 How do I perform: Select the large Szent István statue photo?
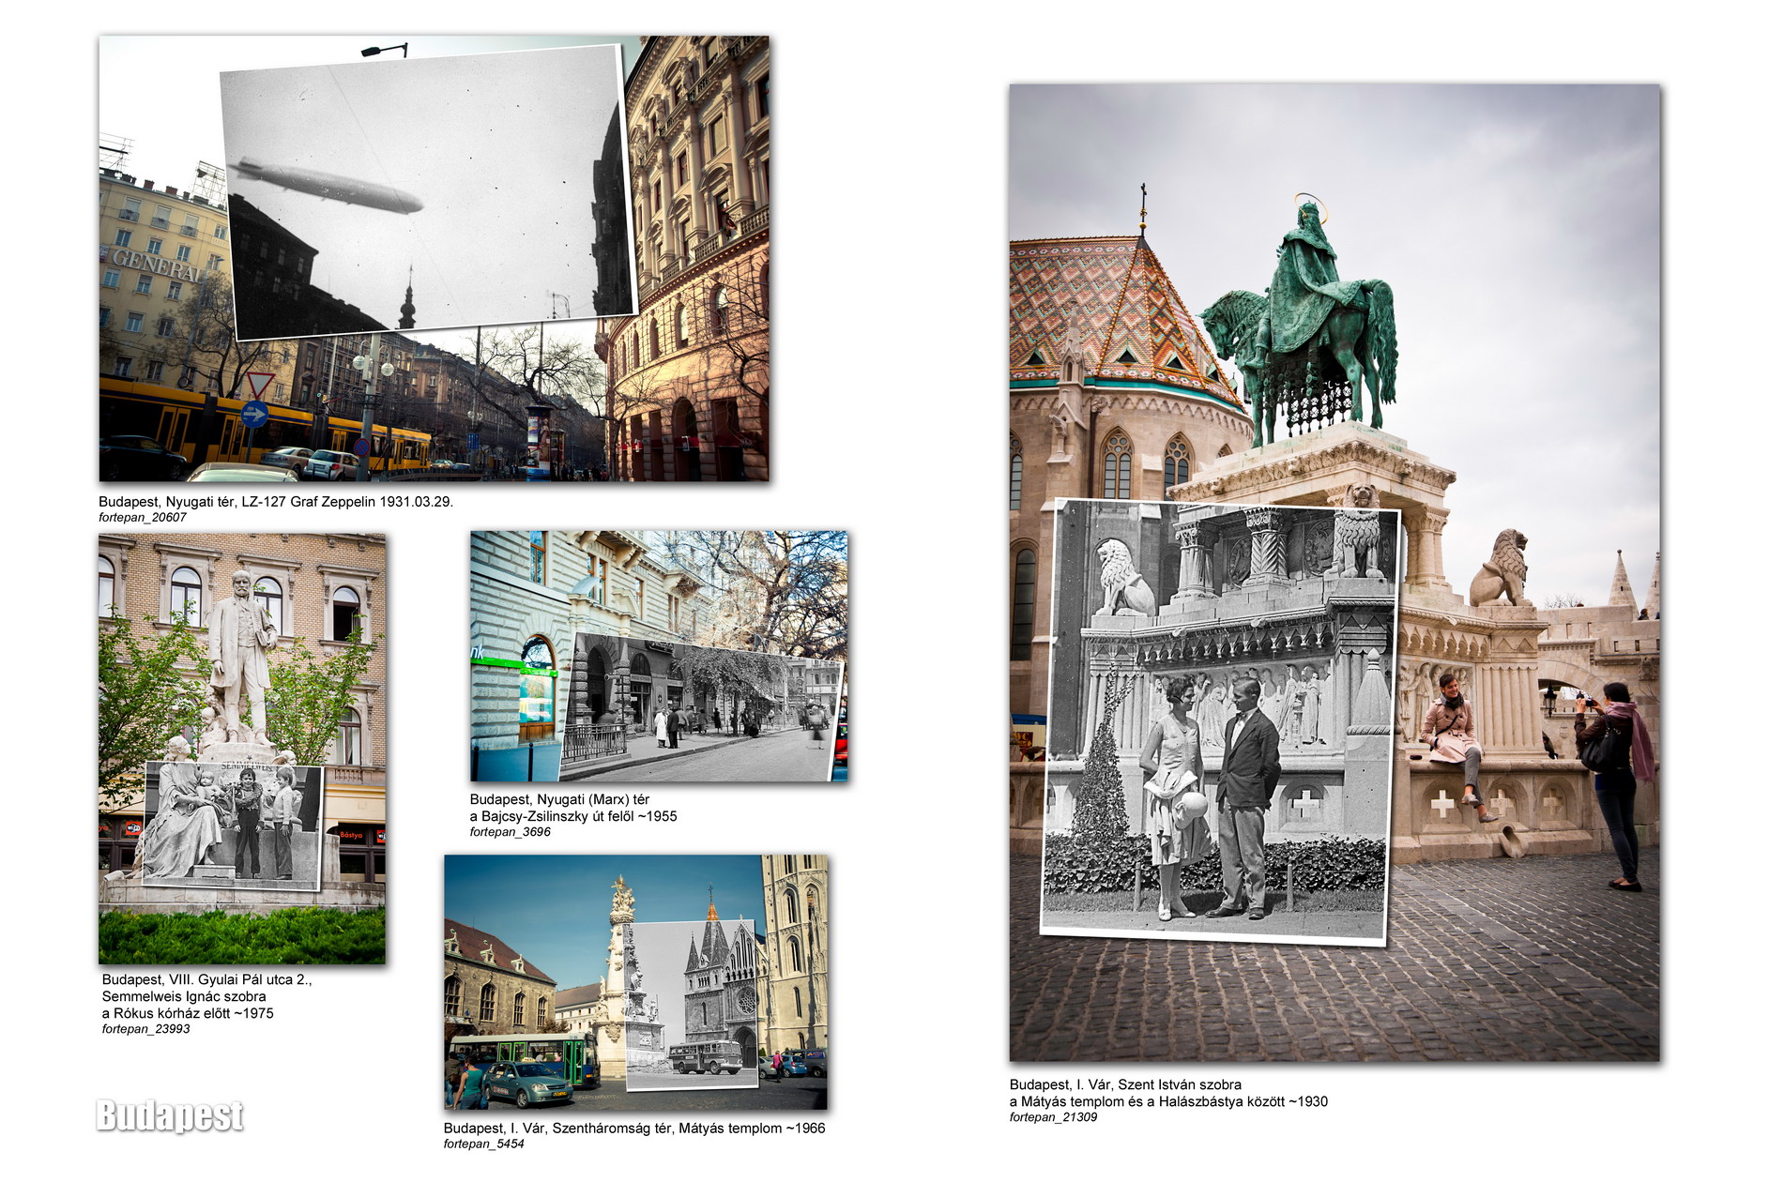(1334, 572)
